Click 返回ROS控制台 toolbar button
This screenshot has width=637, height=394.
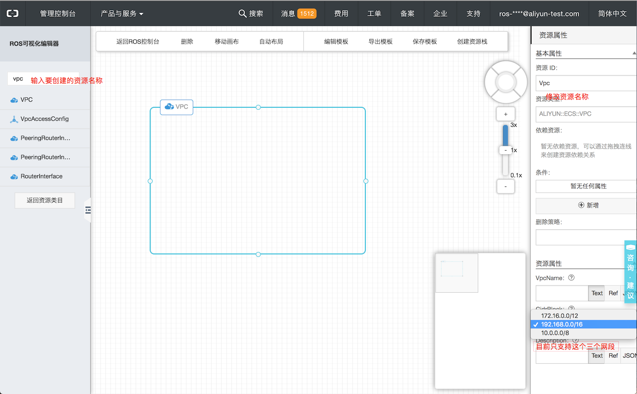click(138, 42)
